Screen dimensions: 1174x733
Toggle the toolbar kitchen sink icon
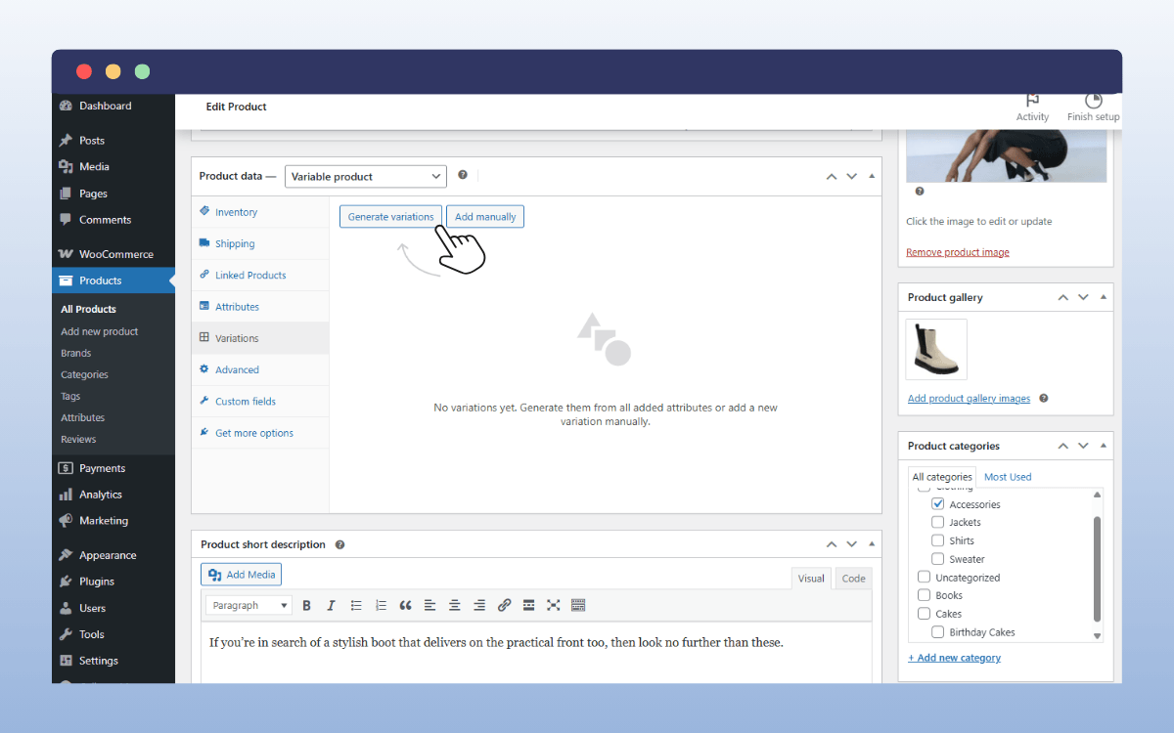pos(578,606)
